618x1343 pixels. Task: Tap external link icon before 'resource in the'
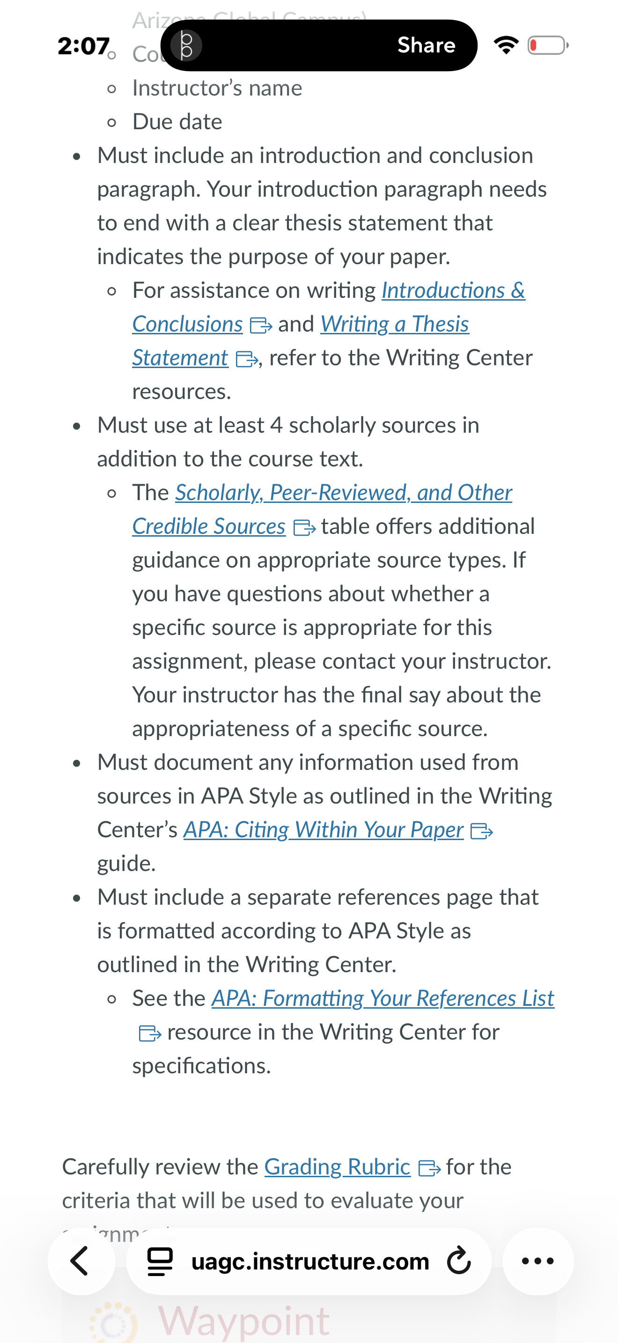(x=150, y=1033)
